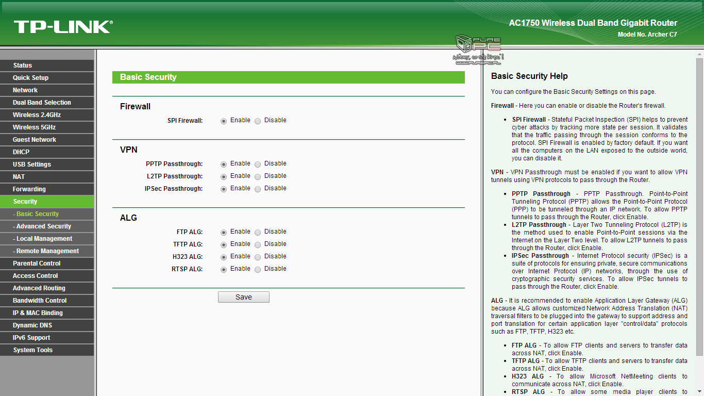Open the NAT menu item
Image resolution: width=704 pixels, height=396 pixels.
[47, 177]
